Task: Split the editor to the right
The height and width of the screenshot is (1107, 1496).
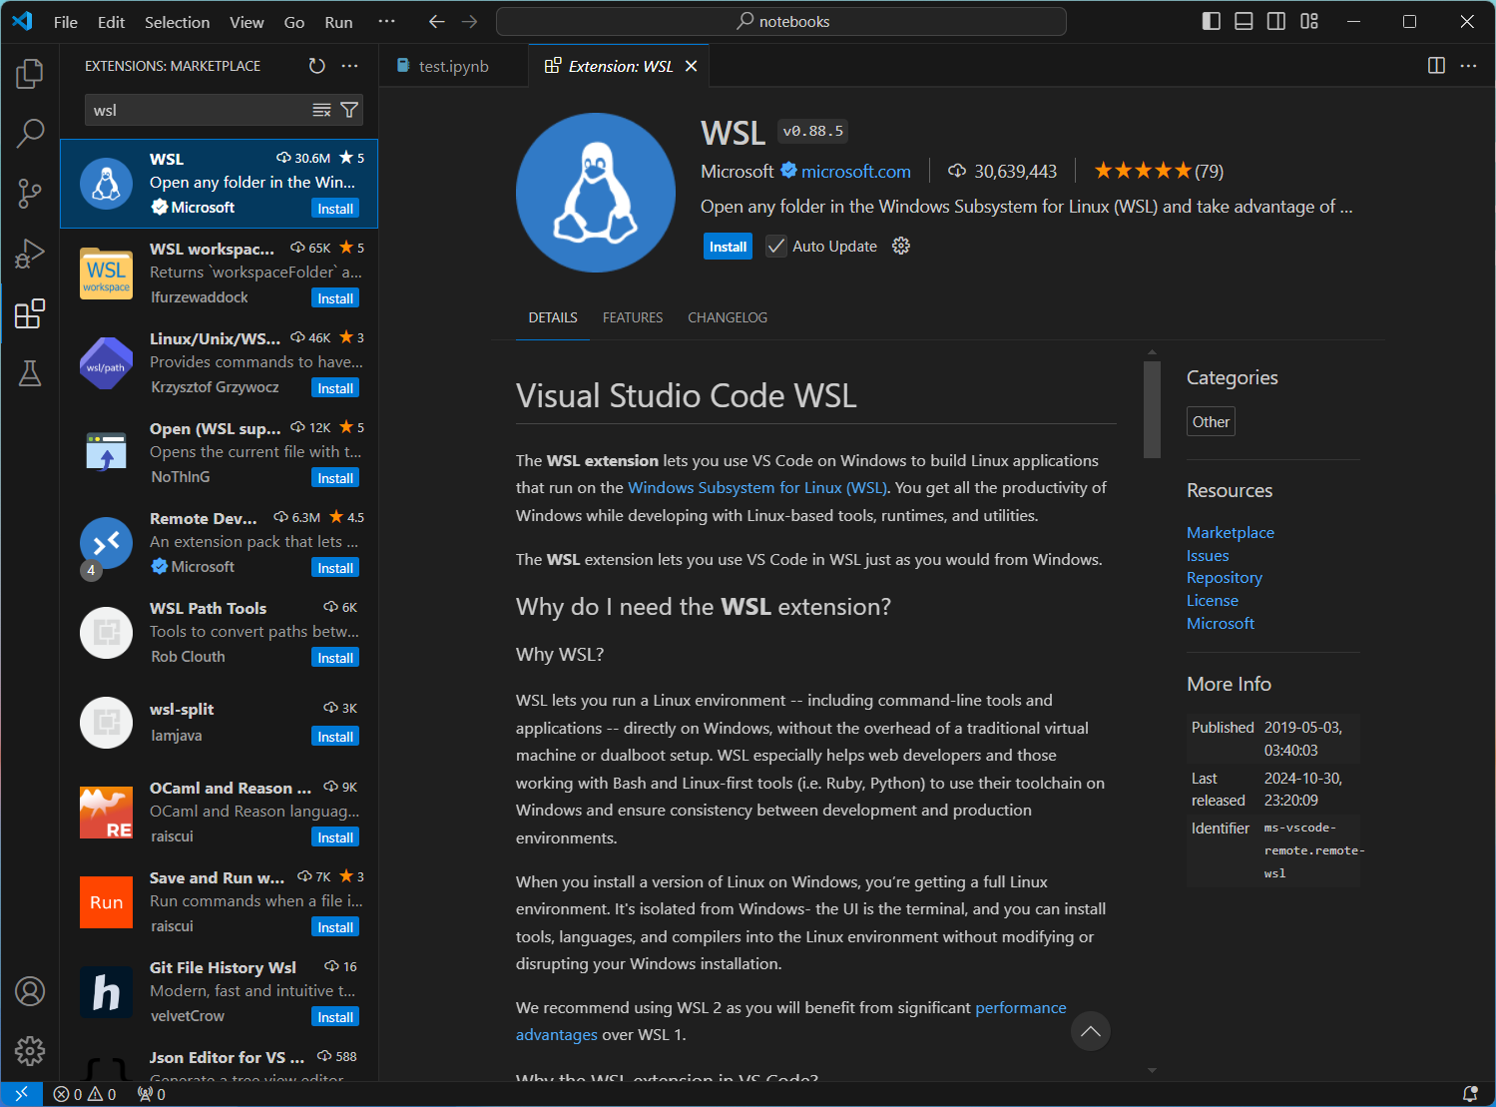Action: (1436, 66)
